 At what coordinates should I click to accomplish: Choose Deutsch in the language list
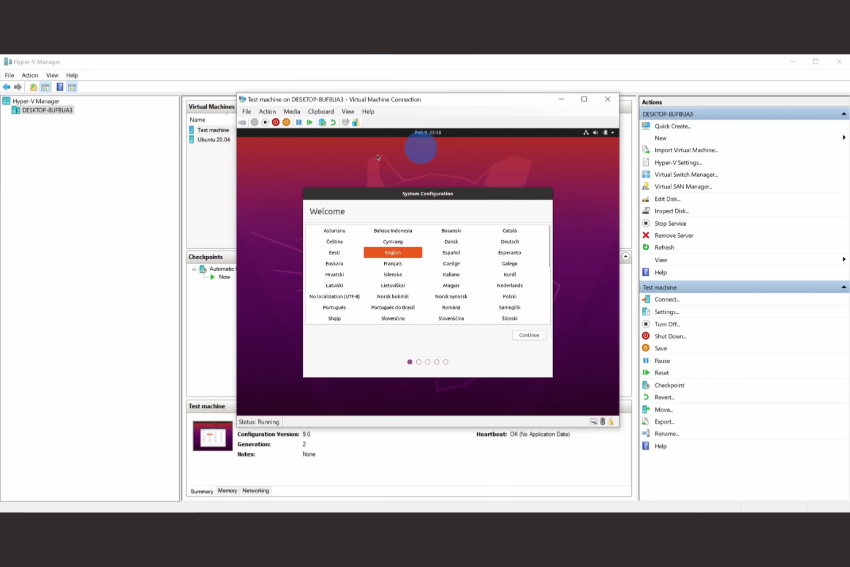509,242
